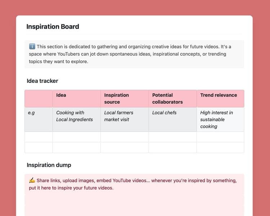The height and width of the screenshot is (216, 270).
Task: Click the e.g row label cell
Action: (39, 119)
